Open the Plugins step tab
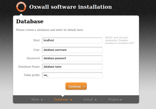The height and width of the screenshot is (109, 156). coord(115,99)
